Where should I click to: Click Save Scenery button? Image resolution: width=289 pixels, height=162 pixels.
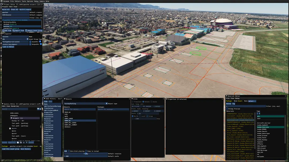point(26,149)
